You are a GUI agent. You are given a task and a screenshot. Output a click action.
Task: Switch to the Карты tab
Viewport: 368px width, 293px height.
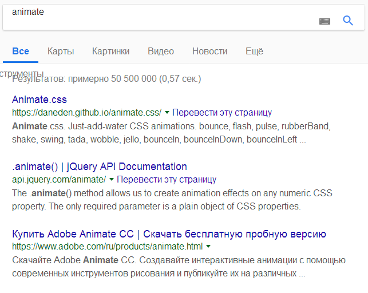[x=61, y=52]
